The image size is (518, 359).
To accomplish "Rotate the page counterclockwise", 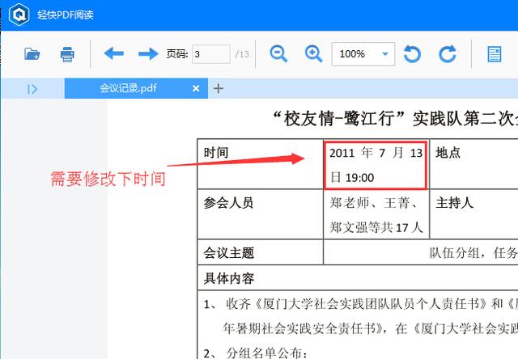I will coord(412,54).
